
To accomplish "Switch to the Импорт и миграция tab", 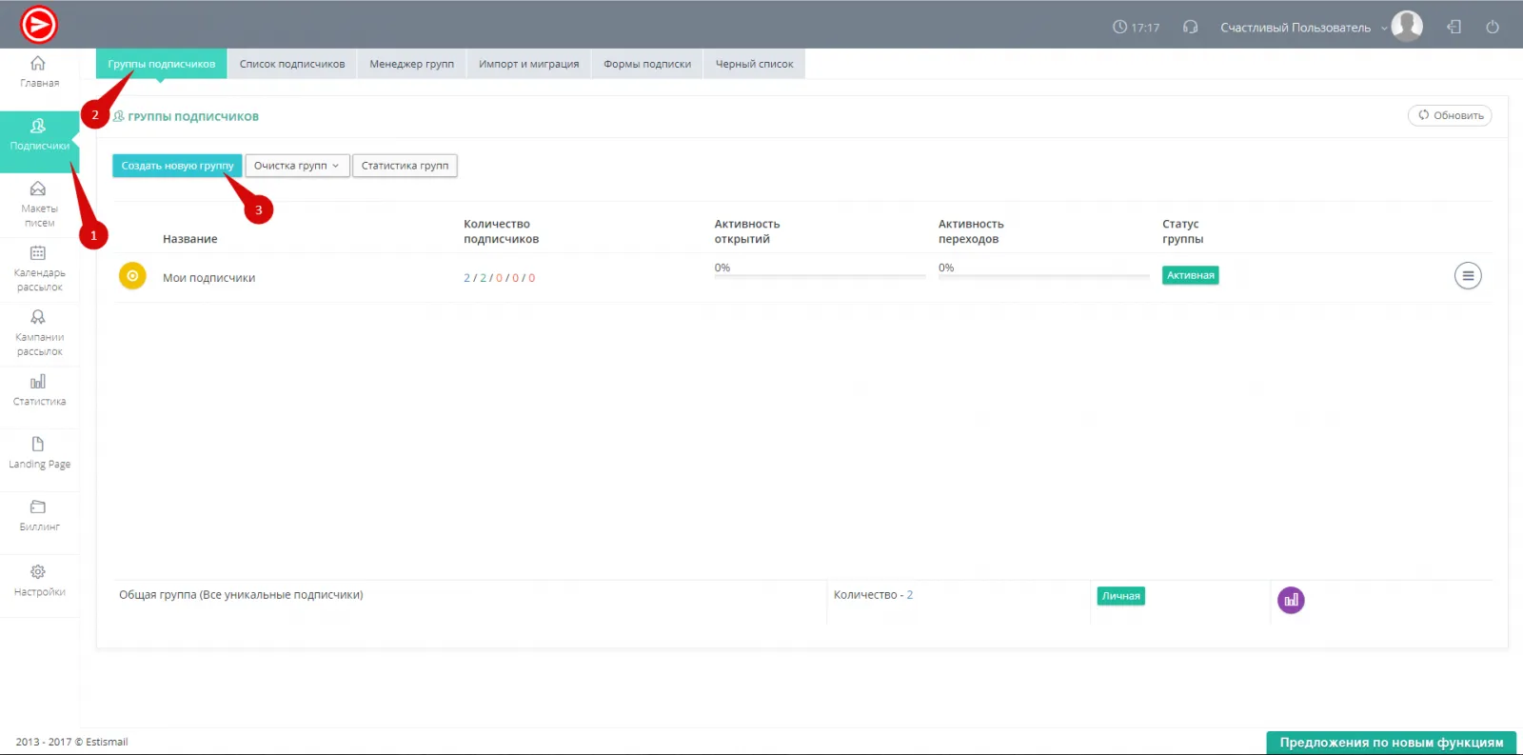I will (528, 64).
